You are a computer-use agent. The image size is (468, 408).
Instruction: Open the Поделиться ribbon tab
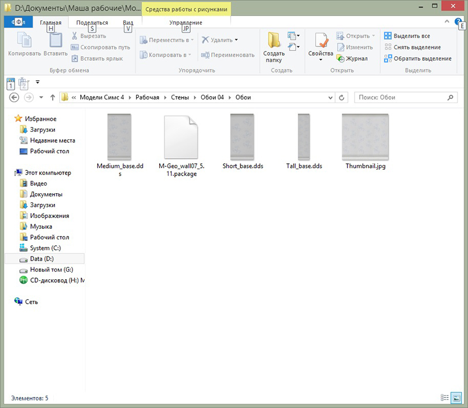click(88, 22)
